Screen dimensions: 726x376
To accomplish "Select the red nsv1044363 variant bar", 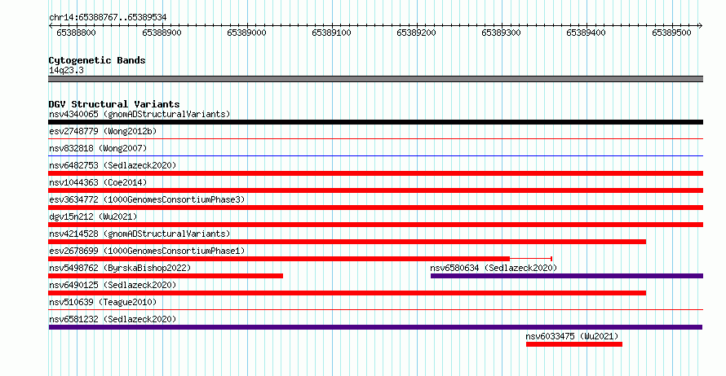I will (x=375, y=190).
